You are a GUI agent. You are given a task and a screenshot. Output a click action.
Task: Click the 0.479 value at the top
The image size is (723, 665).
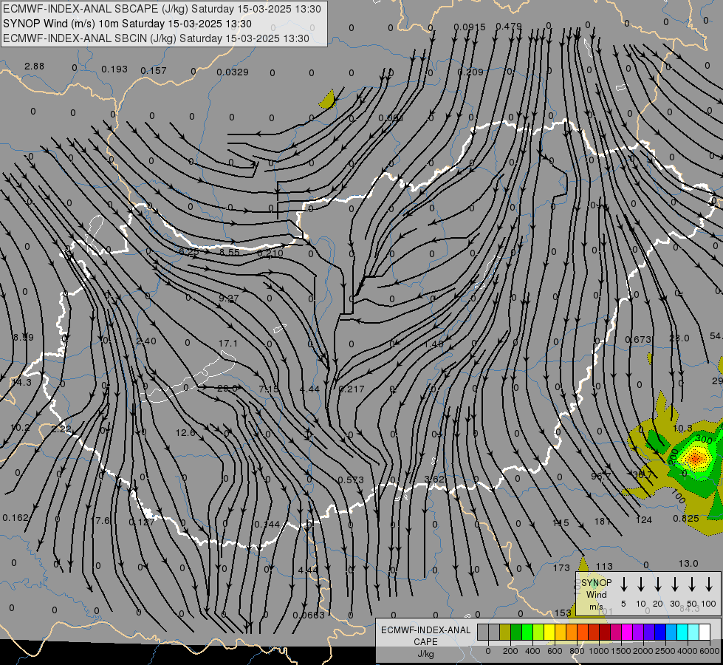pyautogui.click(x=509, y=27)
